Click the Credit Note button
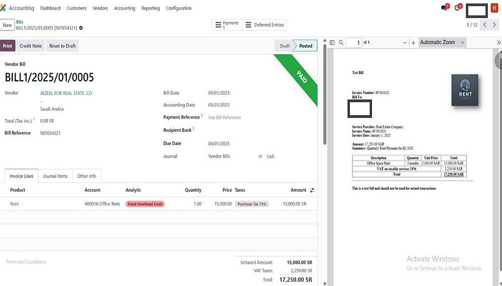502x286 pixels. pyautogui.click(x=31, y=46)
